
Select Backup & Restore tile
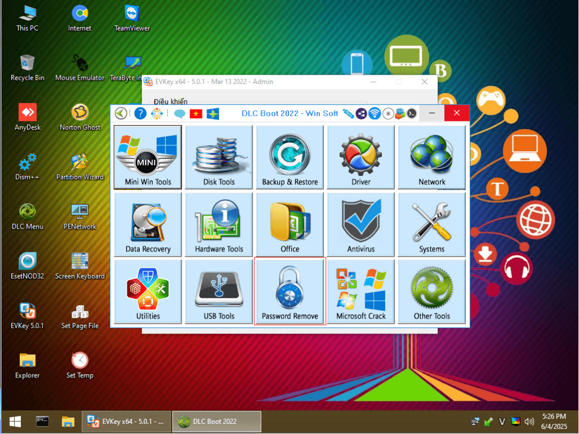point(290,157)
